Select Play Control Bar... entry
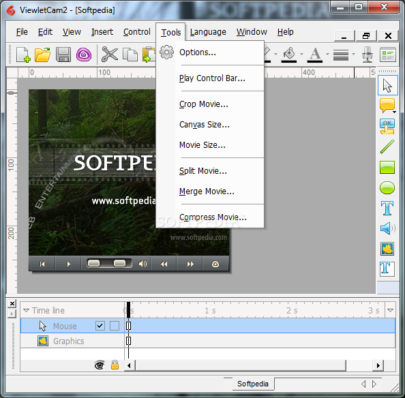 (x=212, y=78)
